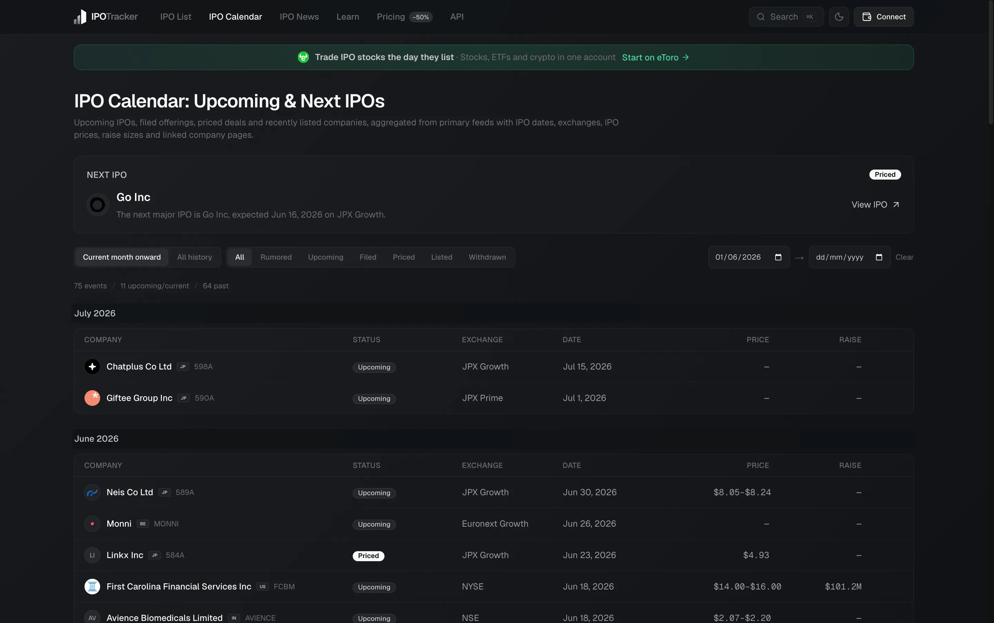
Task: Click the eToro green logo icon
Action: [303, 57]
